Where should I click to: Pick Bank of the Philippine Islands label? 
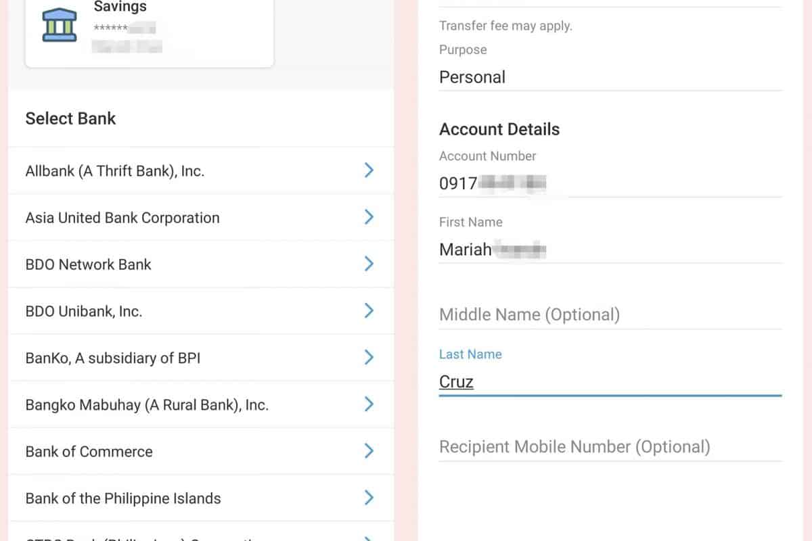(123, 498)
